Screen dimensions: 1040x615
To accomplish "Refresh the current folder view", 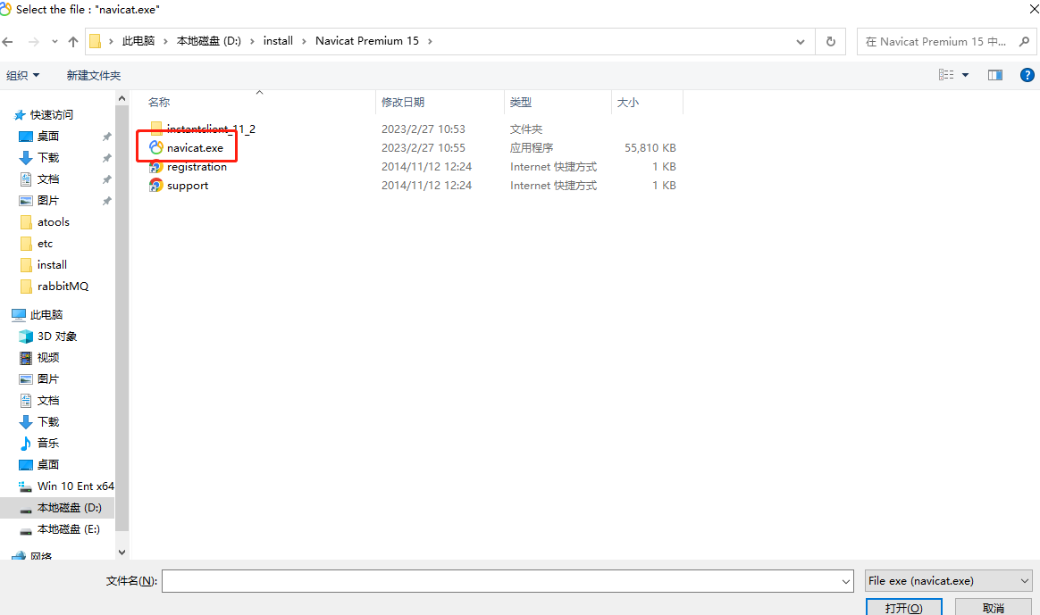I will tap(830, 42).
